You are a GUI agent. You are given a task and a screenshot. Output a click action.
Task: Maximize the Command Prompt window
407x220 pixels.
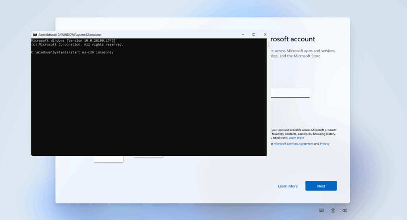pyautogui.click(x=254, y=34)
